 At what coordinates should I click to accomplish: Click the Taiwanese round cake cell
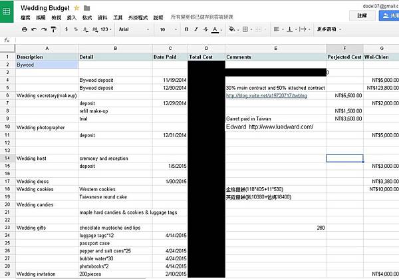115,197
